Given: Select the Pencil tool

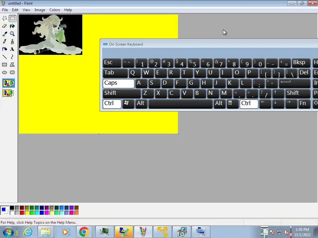Looking at the screenshot, I should click(4, 42).
